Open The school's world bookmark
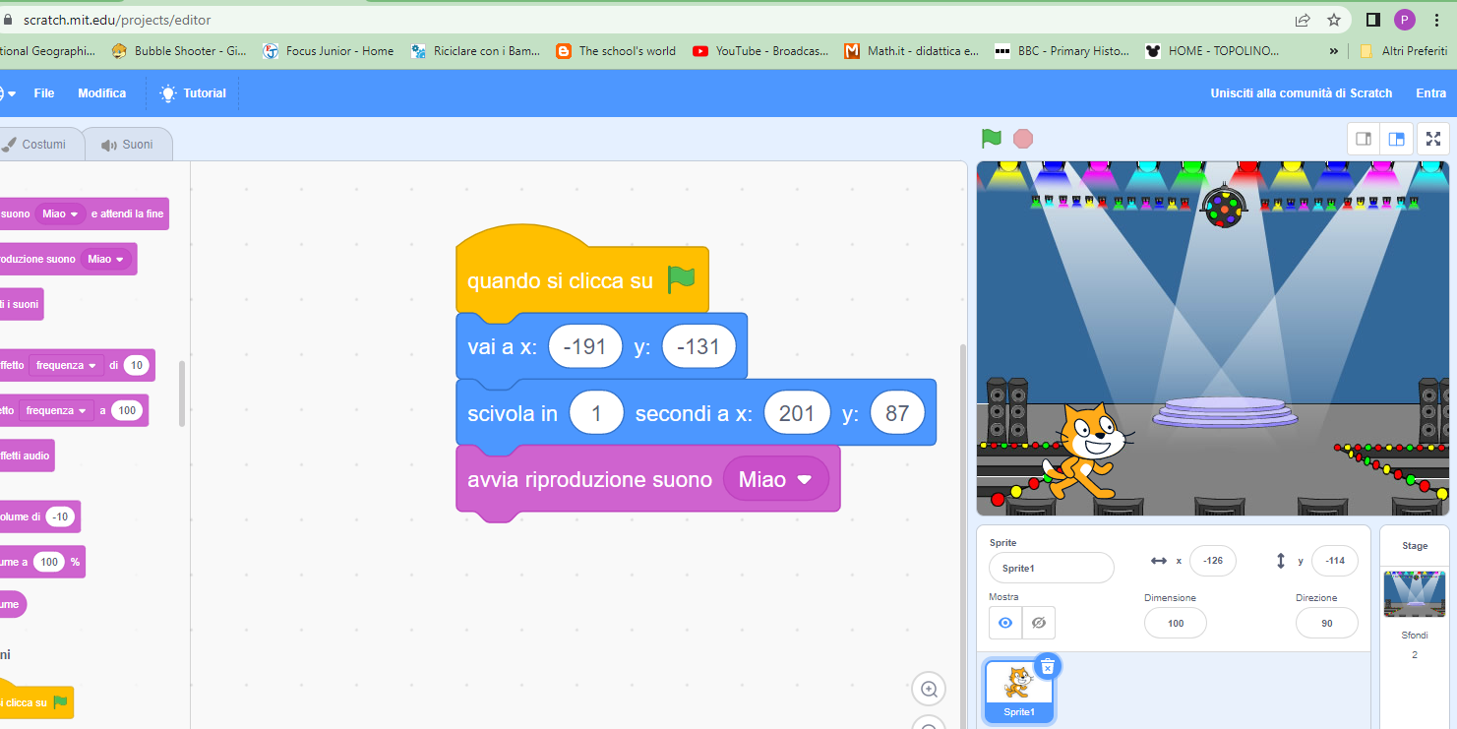The width and height of the screenshot is (1457, 729). tap(616, 51)
